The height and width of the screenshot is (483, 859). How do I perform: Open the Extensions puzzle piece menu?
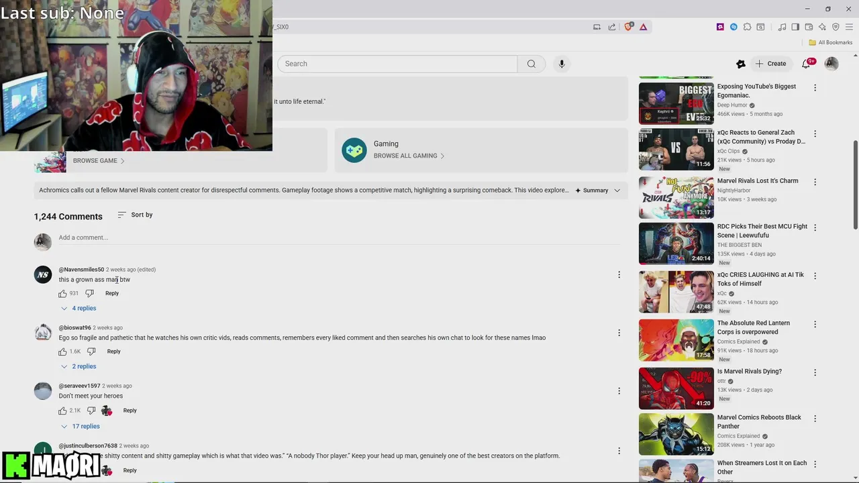747,27
